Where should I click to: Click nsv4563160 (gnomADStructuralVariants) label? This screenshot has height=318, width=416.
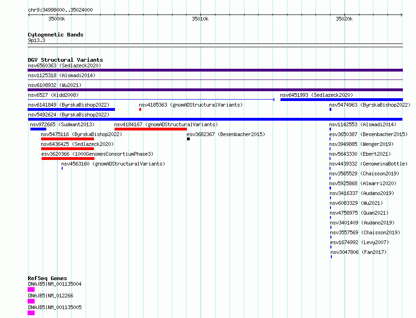coord(113,164)
